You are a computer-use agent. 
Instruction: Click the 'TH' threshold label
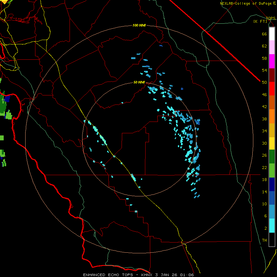click(264, 240)
